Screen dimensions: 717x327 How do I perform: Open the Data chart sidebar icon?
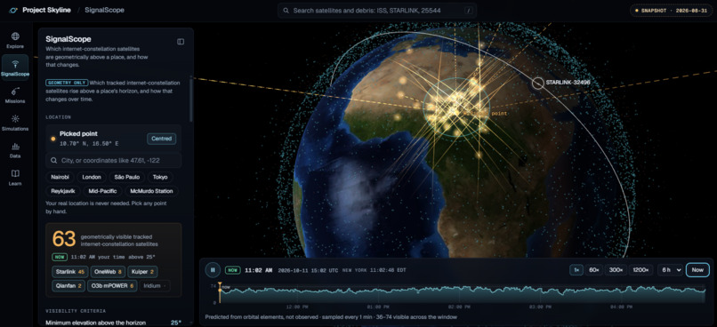[x=15, y=150]
